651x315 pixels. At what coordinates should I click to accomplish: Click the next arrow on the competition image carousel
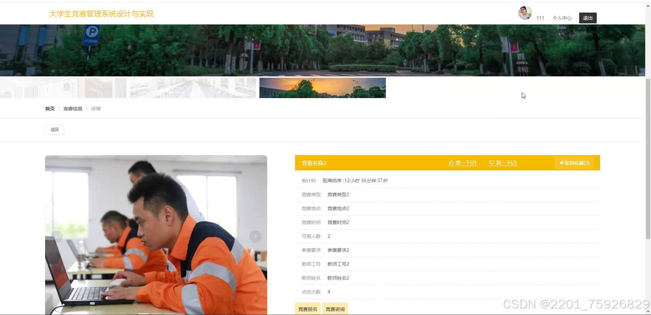[255, 236]
